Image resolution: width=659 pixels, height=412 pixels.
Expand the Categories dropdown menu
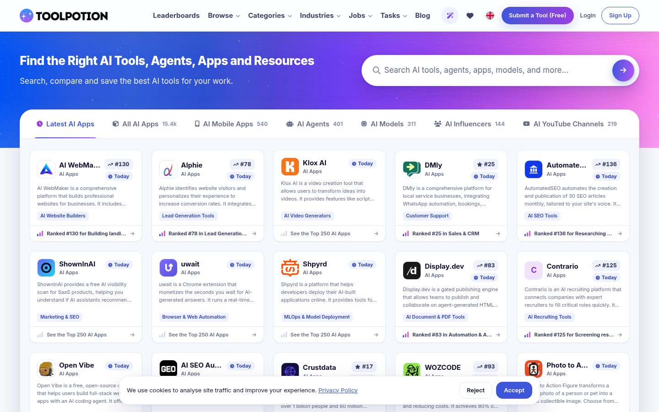point(270,16)
